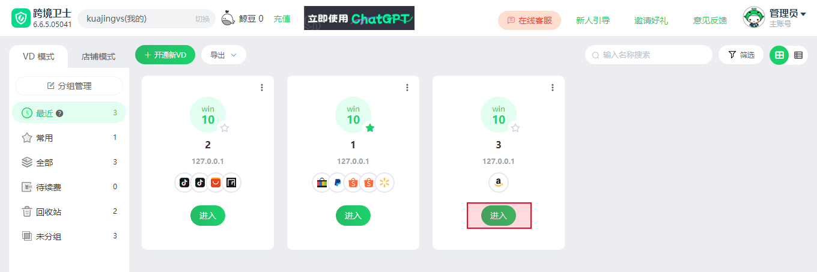Switch to the 店铺模式 tab
Screen dimensions: 817x272
[99, 57]
